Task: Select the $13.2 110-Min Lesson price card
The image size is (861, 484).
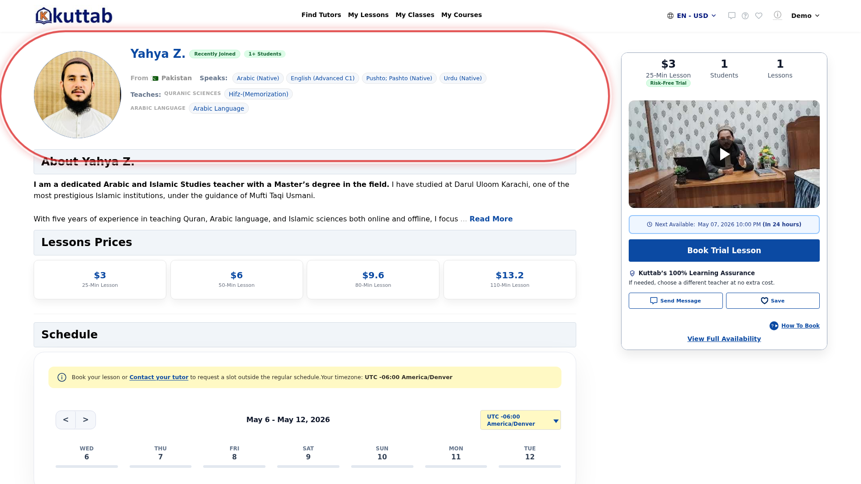Action: (x=509, y=280)
